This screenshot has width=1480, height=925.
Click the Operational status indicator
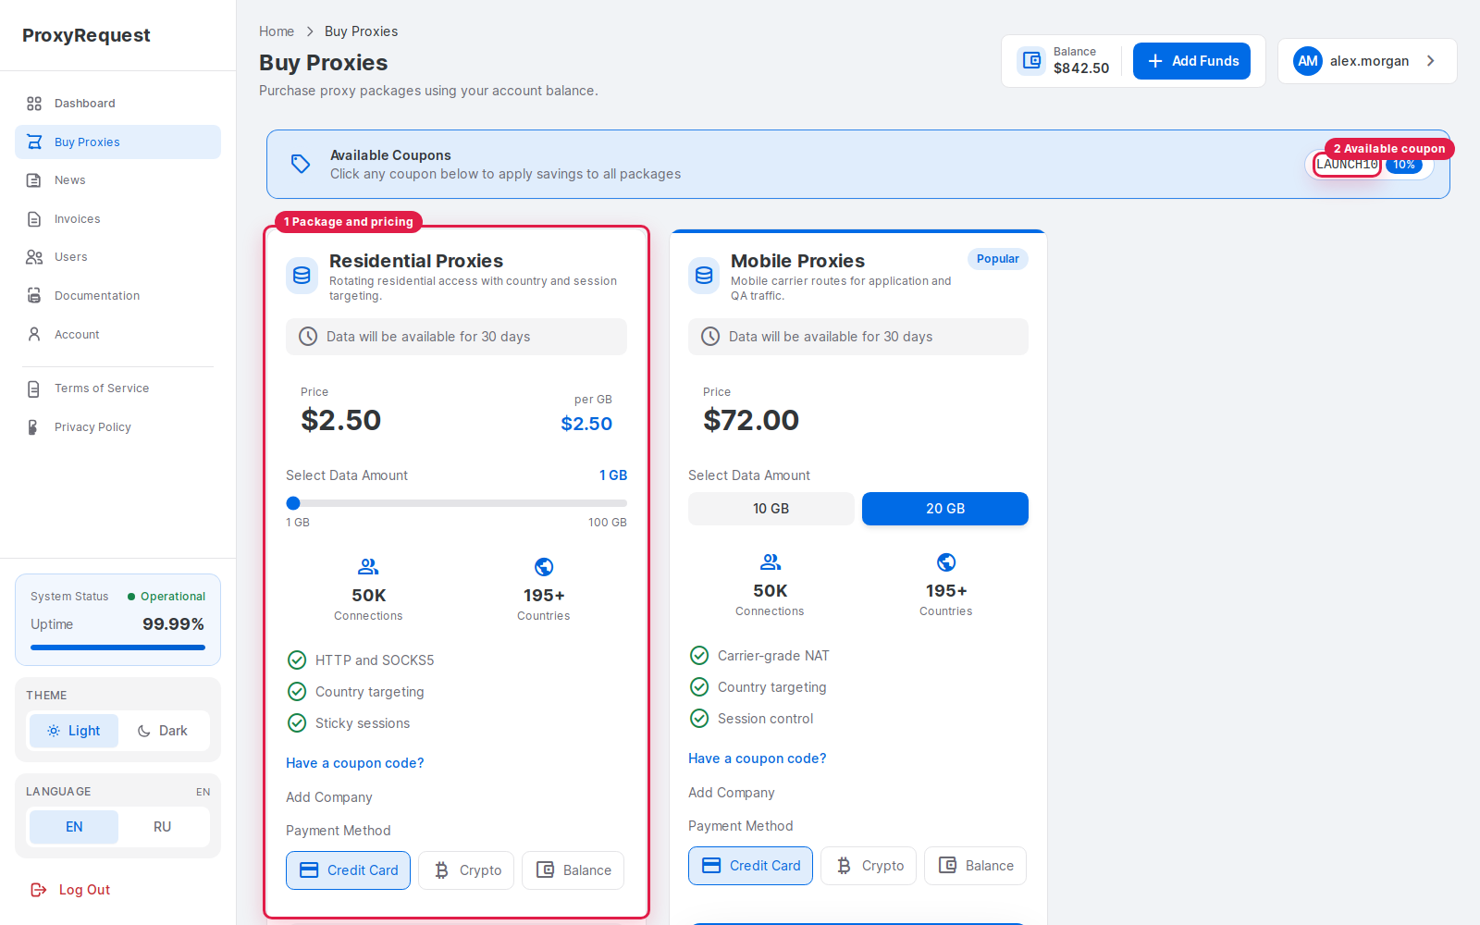[166, 597]
